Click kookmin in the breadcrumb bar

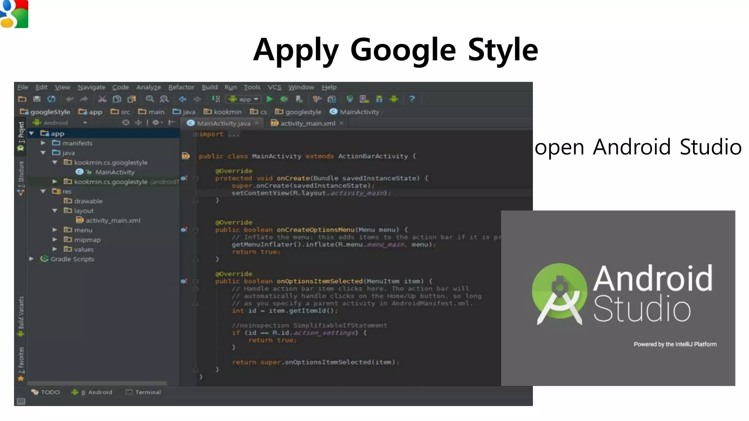[x=223, y=112]
